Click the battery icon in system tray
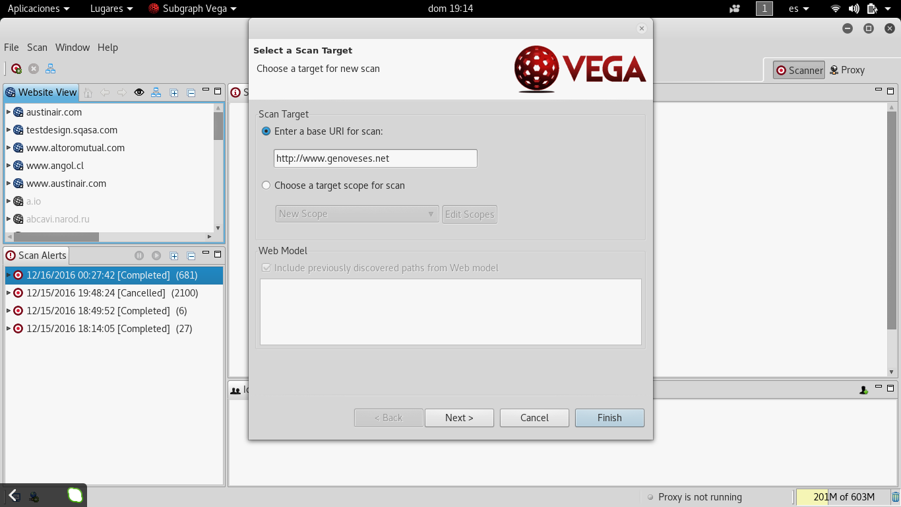 [x=873, y=9]
